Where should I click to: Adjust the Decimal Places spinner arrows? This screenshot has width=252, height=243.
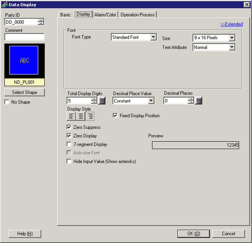pyautogui.click(x=191, y=101)
